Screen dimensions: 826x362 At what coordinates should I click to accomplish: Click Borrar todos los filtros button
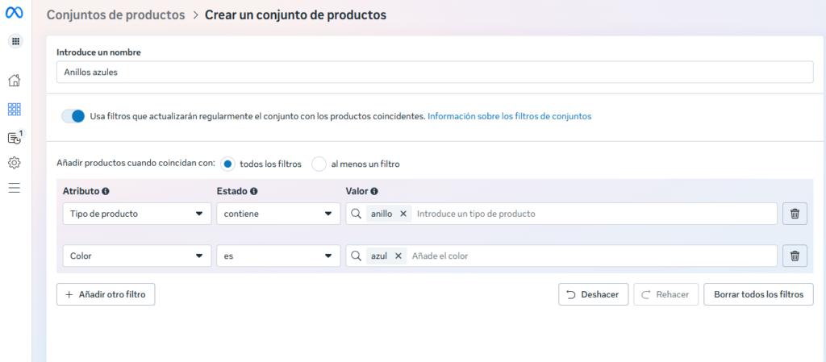click(758, 294)
